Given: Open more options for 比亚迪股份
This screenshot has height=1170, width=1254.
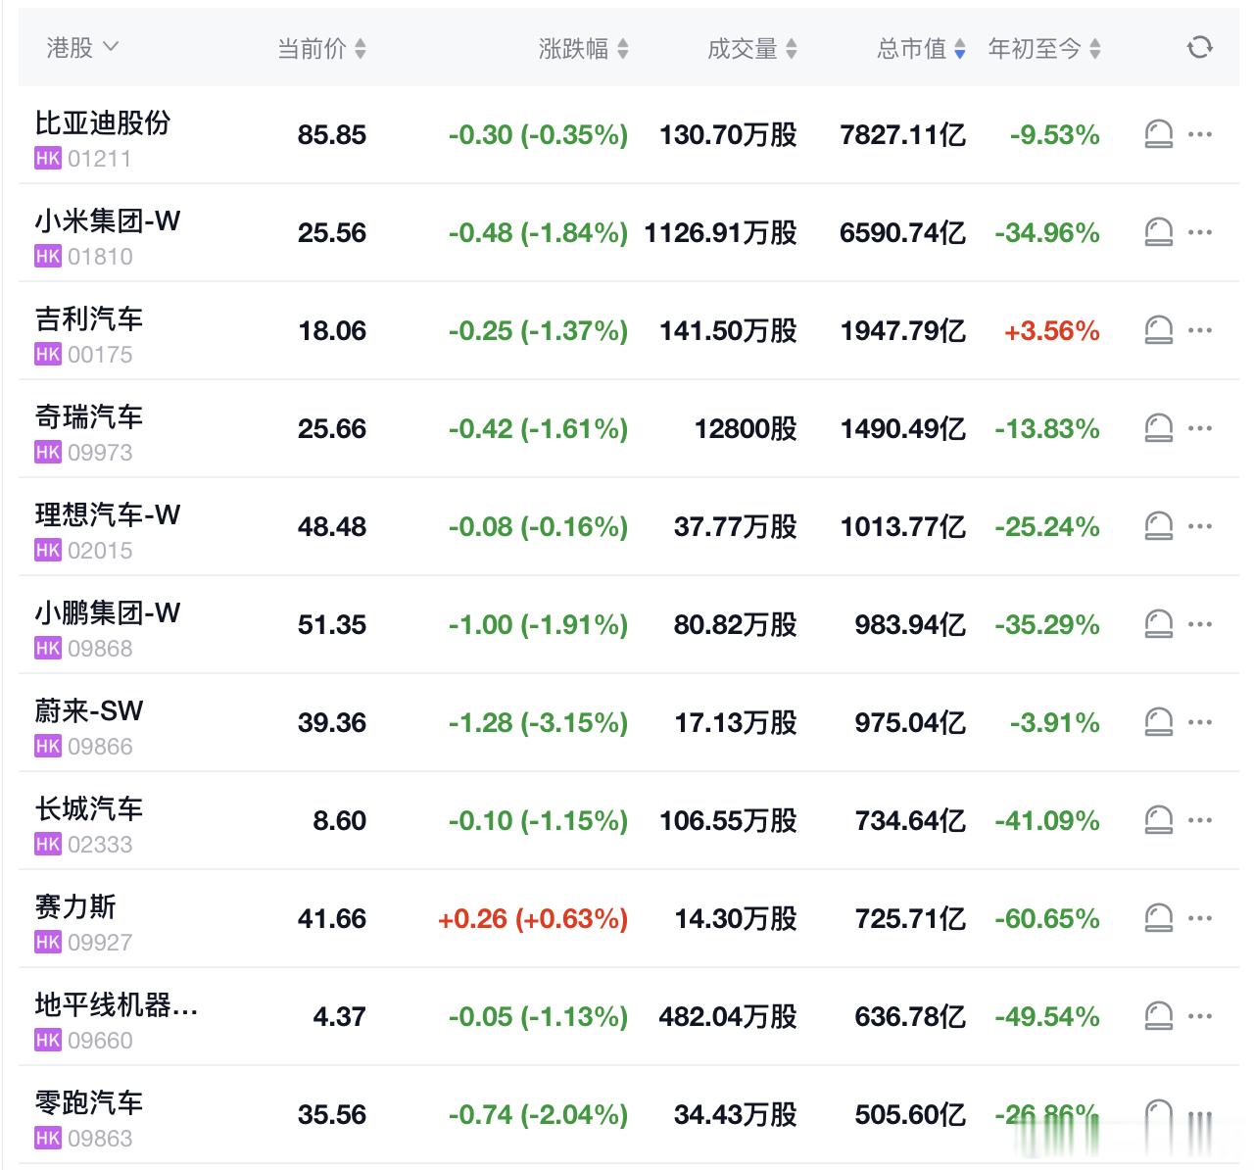Looking at the screenshot, I should (1200, 134).
